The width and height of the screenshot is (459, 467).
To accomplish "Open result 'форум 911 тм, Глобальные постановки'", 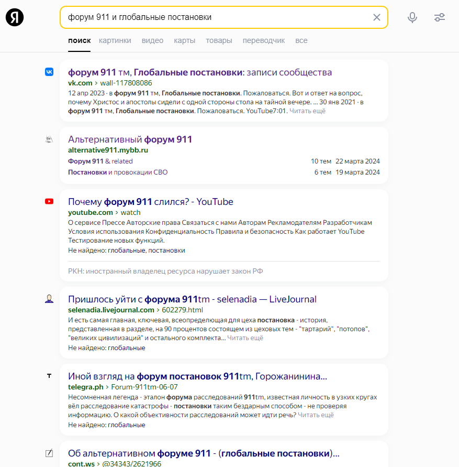I will [x=200, y=72].
